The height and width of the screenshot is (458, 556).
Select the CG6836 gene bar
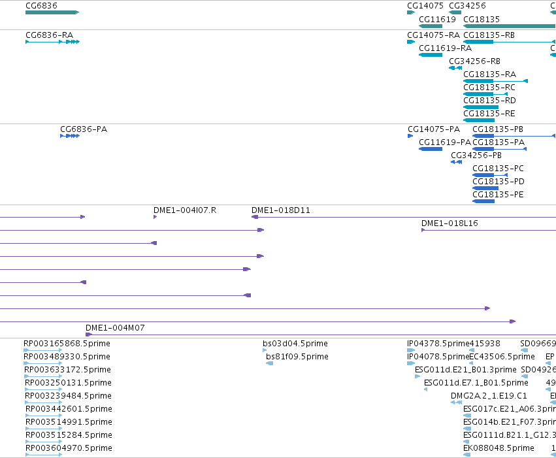pos(52,12)
